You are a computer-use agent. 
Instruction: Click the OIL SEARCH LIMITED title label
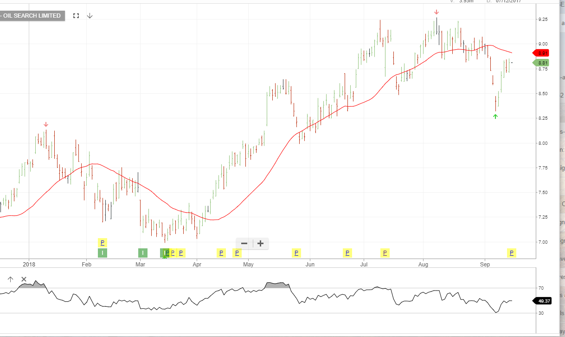[32, 16]
